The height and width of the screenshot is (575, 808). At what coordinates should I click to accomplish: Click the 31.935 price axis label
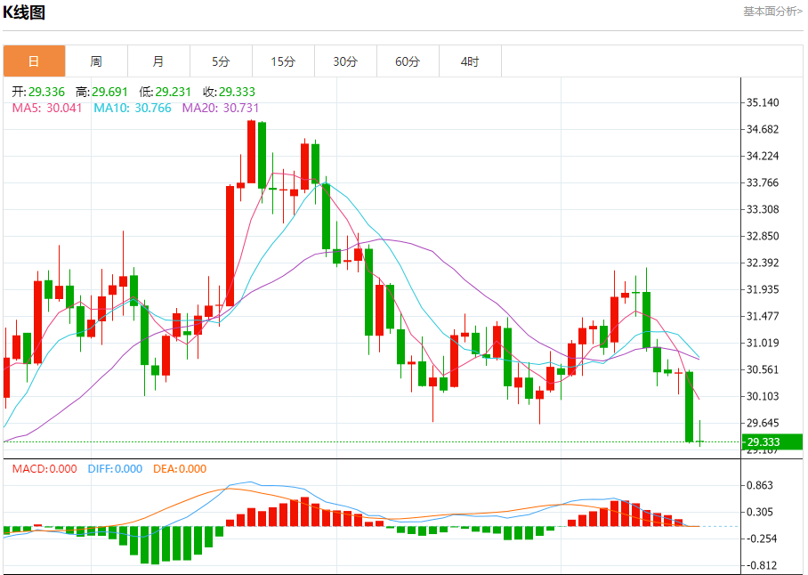tap(763, 289)
